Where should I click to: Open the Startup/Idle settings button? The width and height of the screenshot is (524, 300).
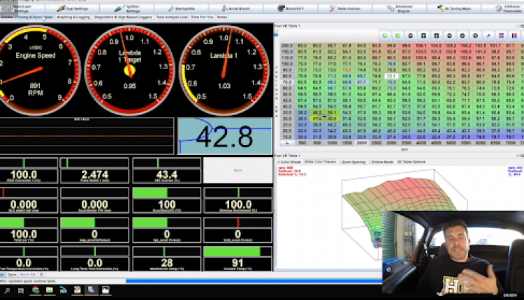(x=182, y=8)
